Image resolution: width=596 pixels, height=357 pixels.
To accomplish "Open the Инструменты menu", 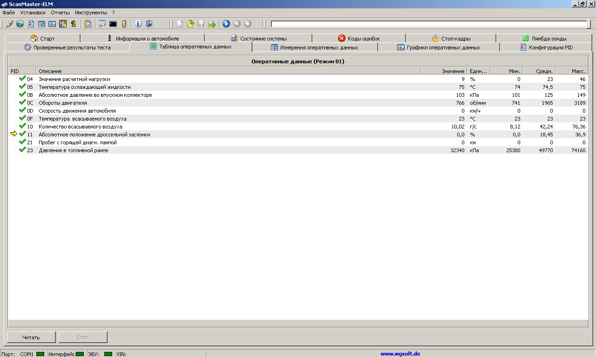I will (x=91, y=13).
